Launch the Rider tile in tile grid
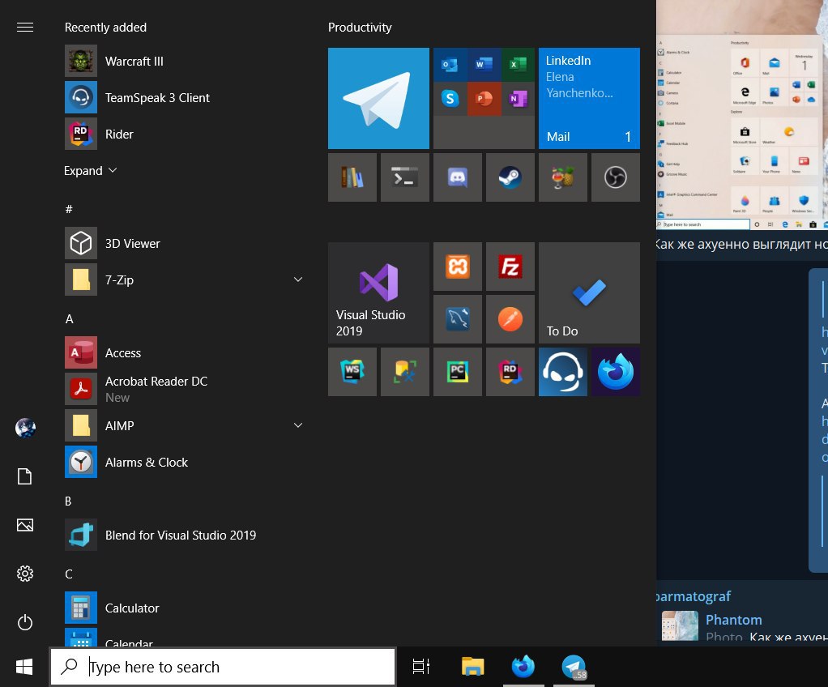This screenshot has width=828, height=687. [x=510, y=372]
